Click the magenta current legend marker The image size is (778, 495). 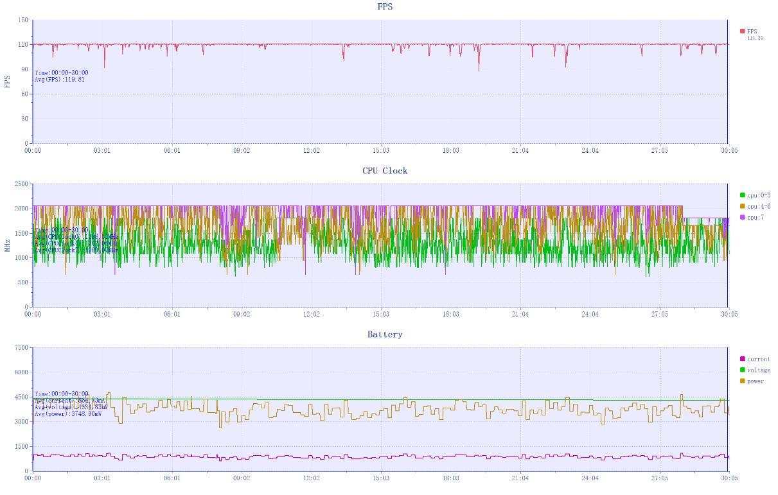click(x=742, y=359)
